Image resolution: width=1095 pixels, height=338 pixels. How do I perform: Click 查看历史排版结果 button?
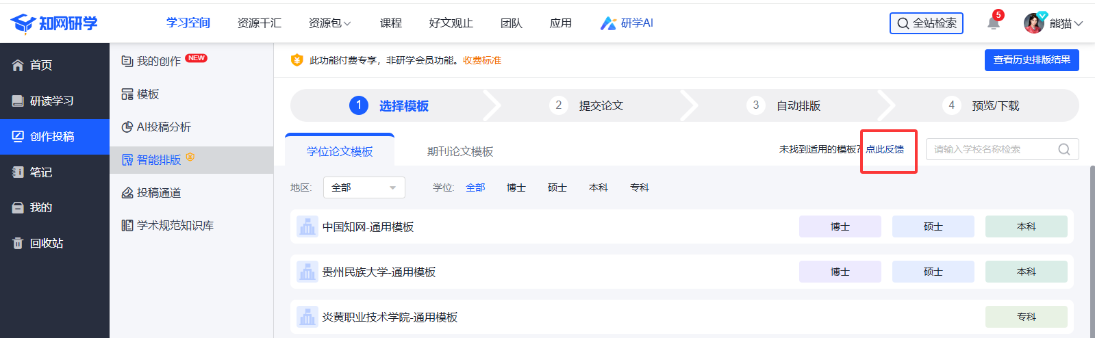(x=1031, y=60)
